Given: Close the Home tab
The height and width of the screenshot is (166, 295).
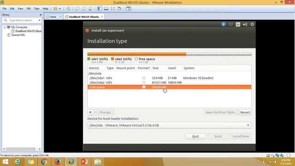Looking at the screenshot, I should click(60, 17).
